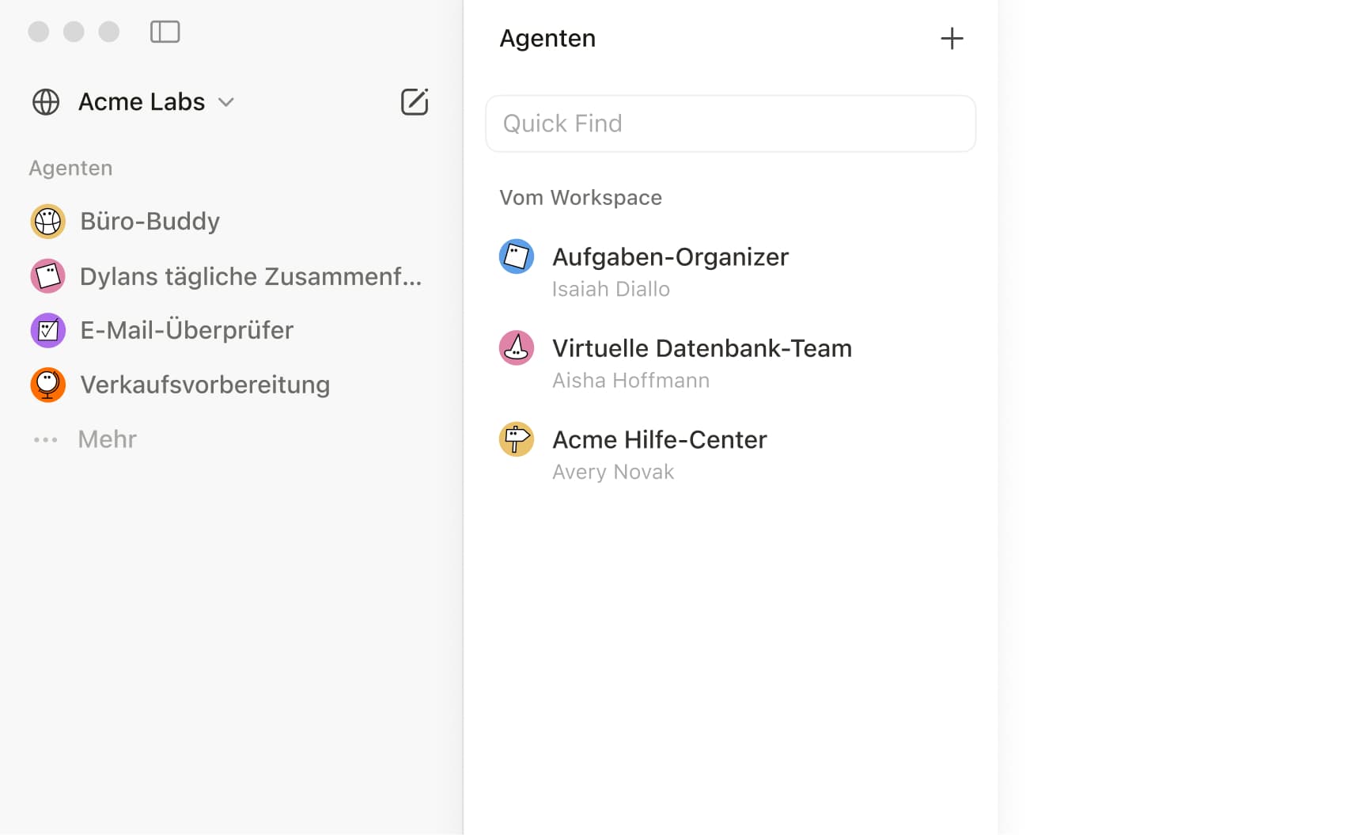1367x835 pixels.
Task: Select Büro-Buddy in the sidebar
Action: [x=150, y=222]
